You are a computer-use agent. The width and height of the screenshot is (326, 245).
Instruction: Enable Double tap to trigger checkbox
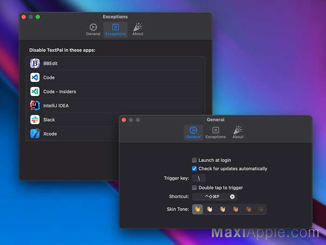(194, 188)
